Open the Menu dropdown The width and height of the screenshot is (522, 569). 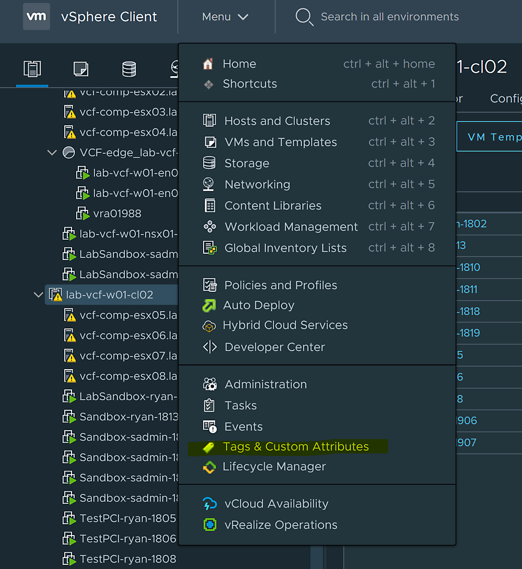(x=226, y=17)
